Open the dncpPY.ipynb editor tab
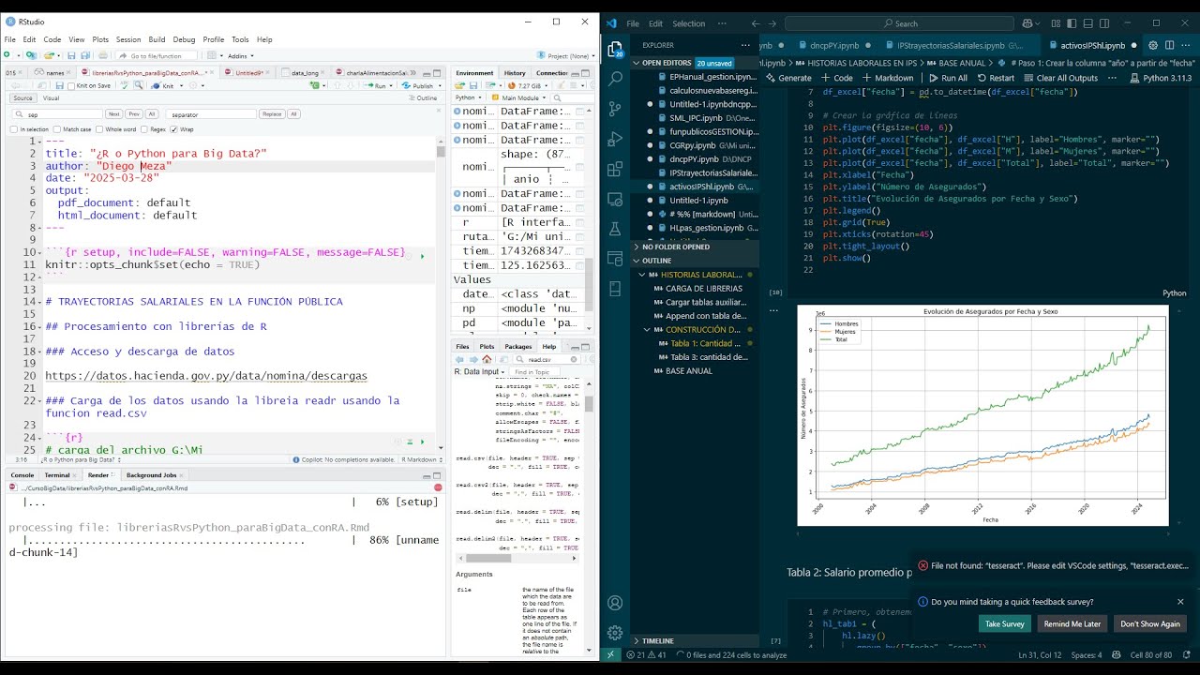Screen dimensions: 1200x675 point(832,45)
